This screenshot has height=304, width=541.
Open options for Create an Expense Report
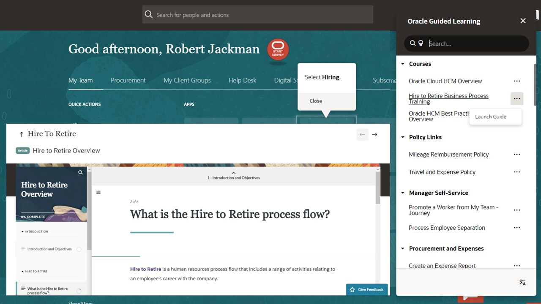click(517, 266)
